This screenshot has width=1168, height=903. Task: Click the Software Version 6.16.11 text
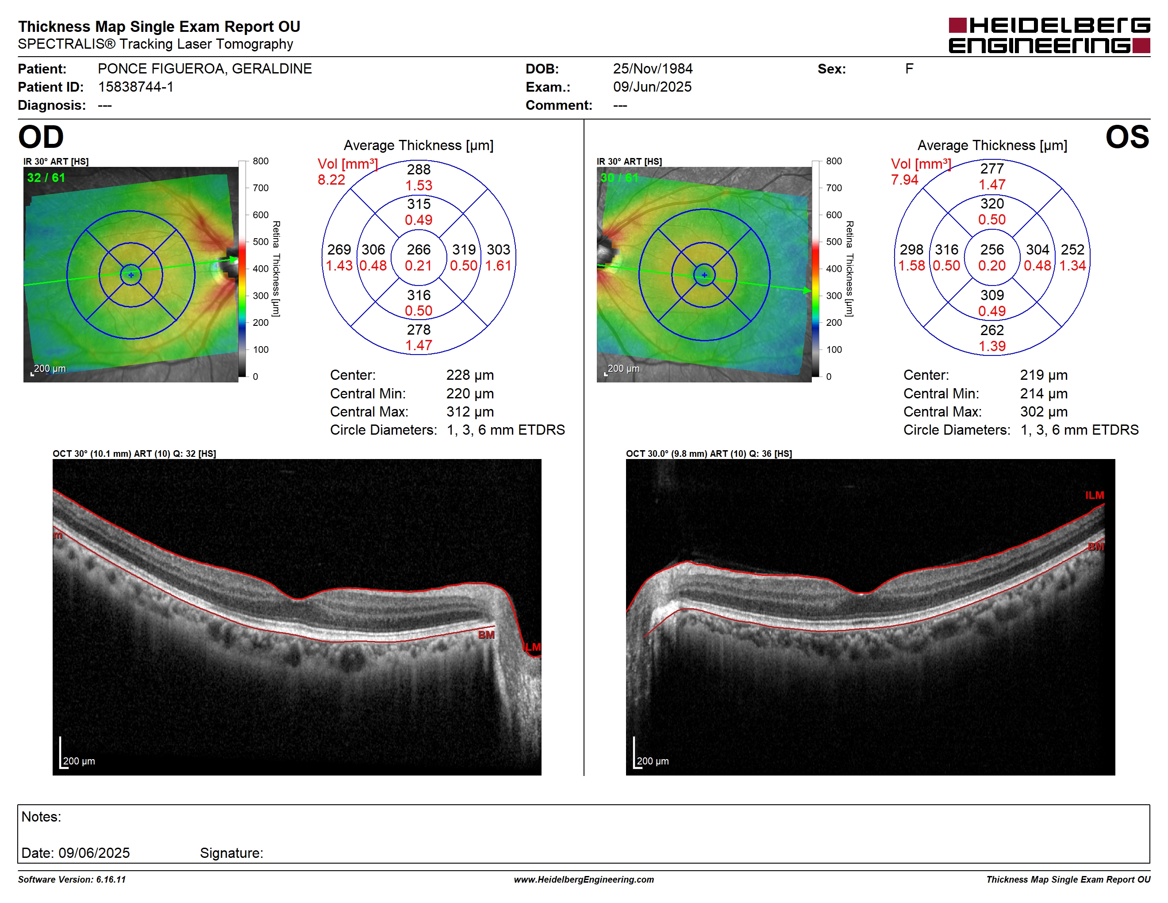(72, 879)
